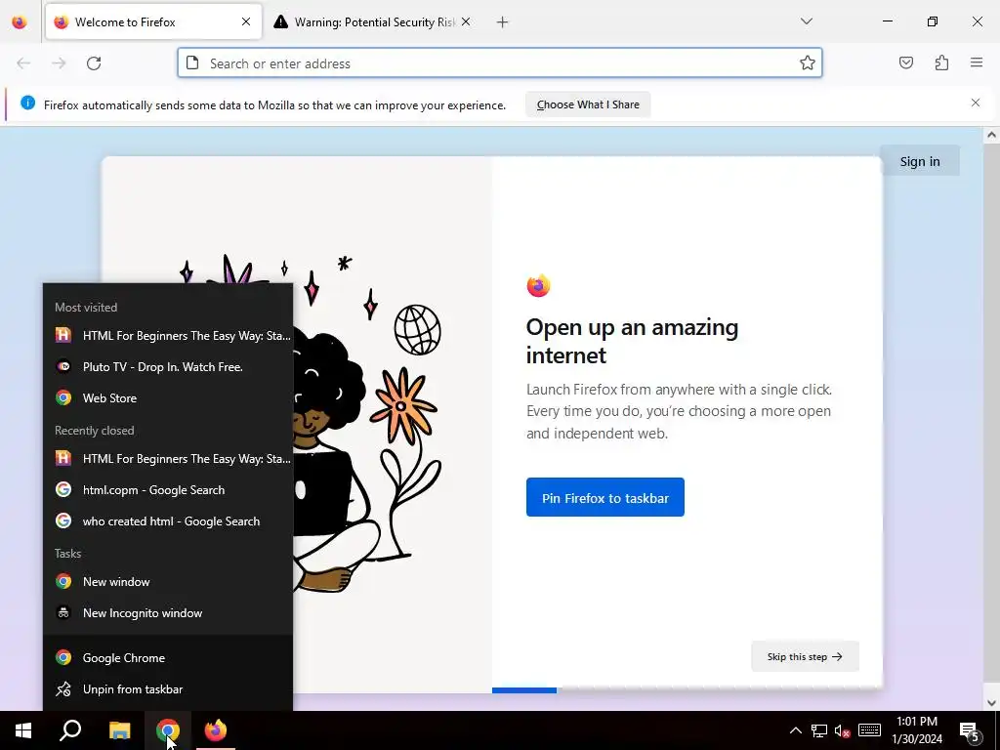1000x750 pixels.
Task: Click the info icon in notification bar
Action: [28, 103]
